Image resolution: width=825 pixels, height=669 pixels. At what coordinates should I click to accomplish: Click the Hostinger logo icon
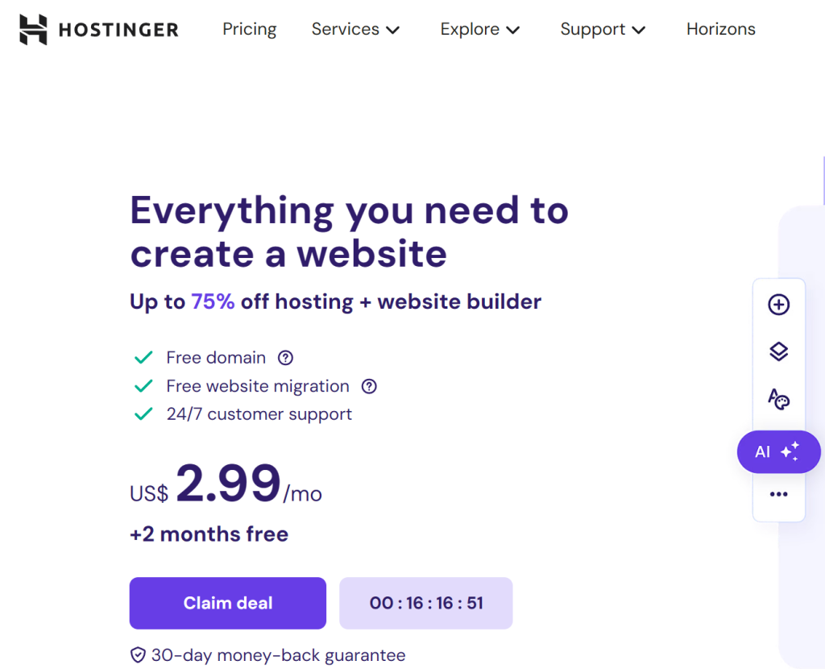tap(33, 30)
